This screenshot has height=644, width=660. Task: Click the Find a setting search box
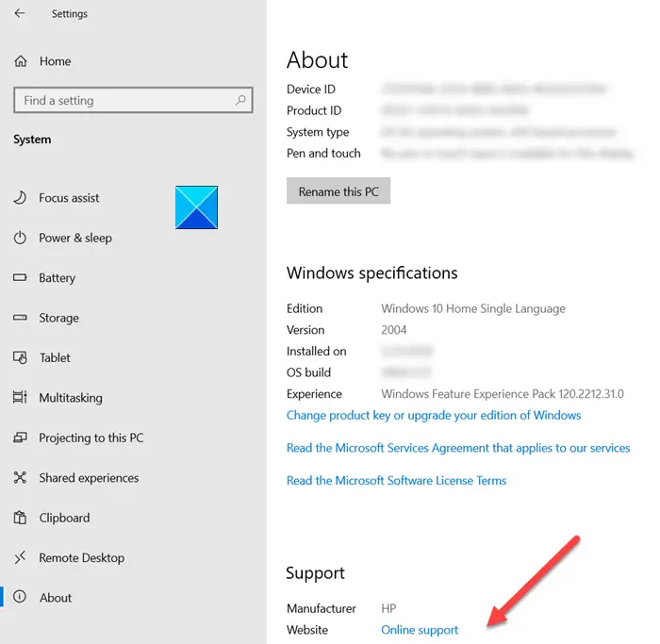pyautogui.click(x=133, y=100)
